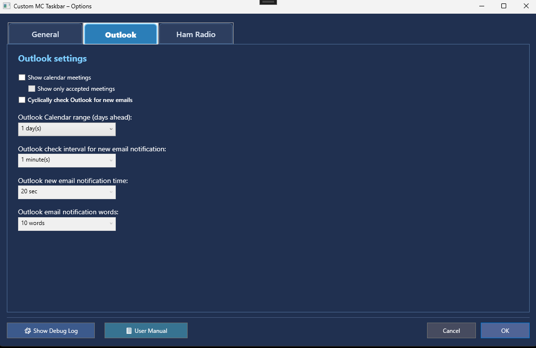The image size is (536, 348).
Task: Click the Outlook settings heading
Action: pyautogui.click(x=52, y=59)
